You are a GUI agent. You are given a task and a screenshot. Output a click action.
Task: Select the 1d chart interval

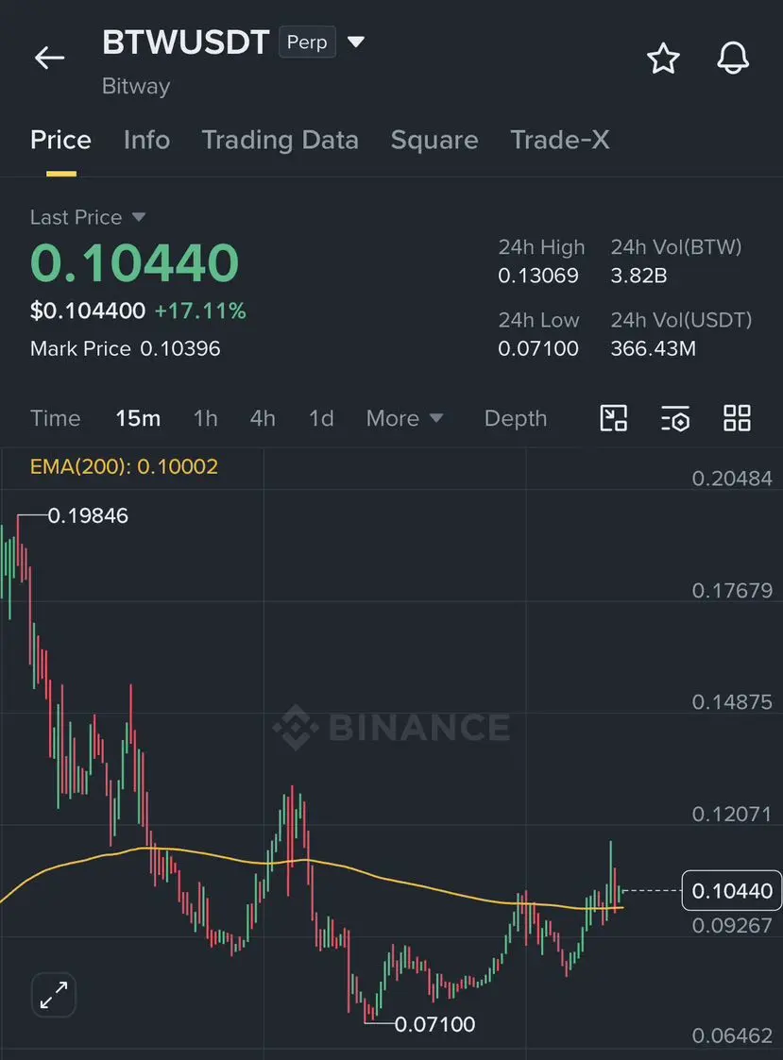click(x=321, y=418)
